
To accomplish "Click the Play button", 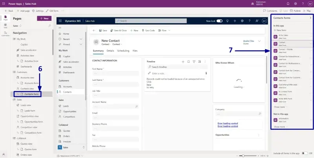I will click(307, 11).
